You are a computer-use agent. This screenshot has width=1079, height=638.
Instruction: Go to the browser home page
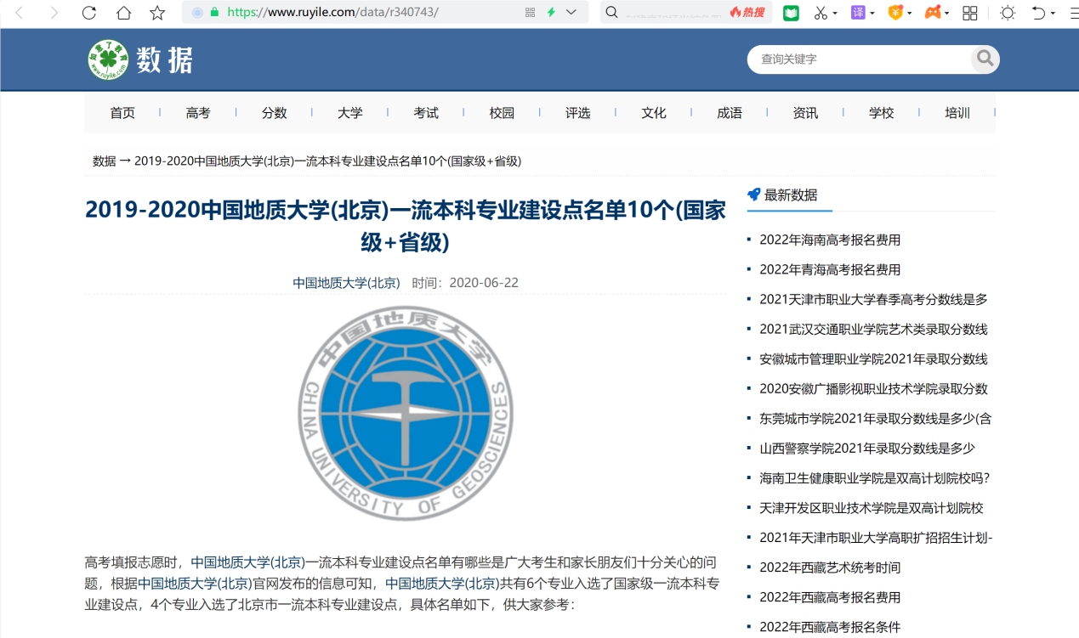[123, 13]
